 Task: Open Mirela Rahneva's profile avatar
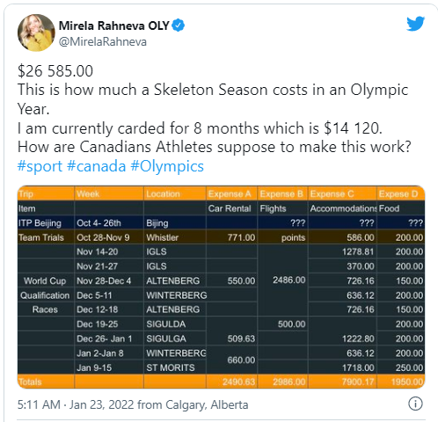[x=36, y=33]
